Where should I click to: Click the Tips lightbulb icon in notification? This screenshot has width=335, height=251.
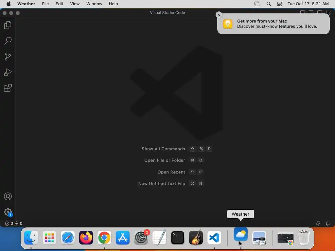coord(228,24)
